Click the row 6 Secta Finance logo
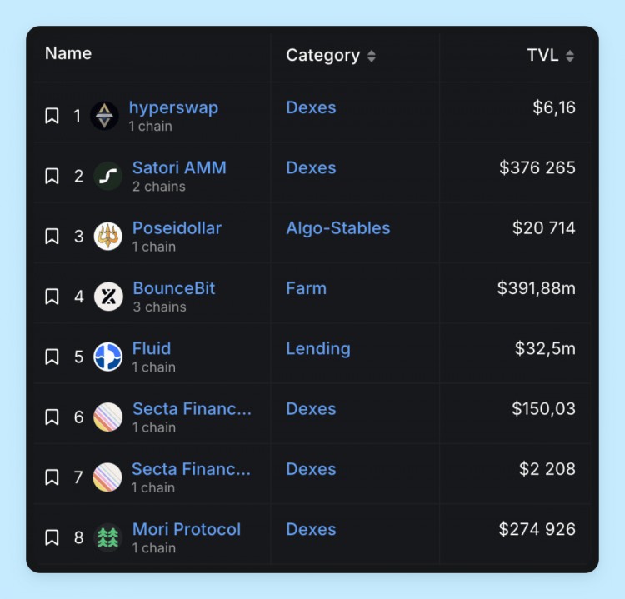The image size is (625, 599). (107, 417)
